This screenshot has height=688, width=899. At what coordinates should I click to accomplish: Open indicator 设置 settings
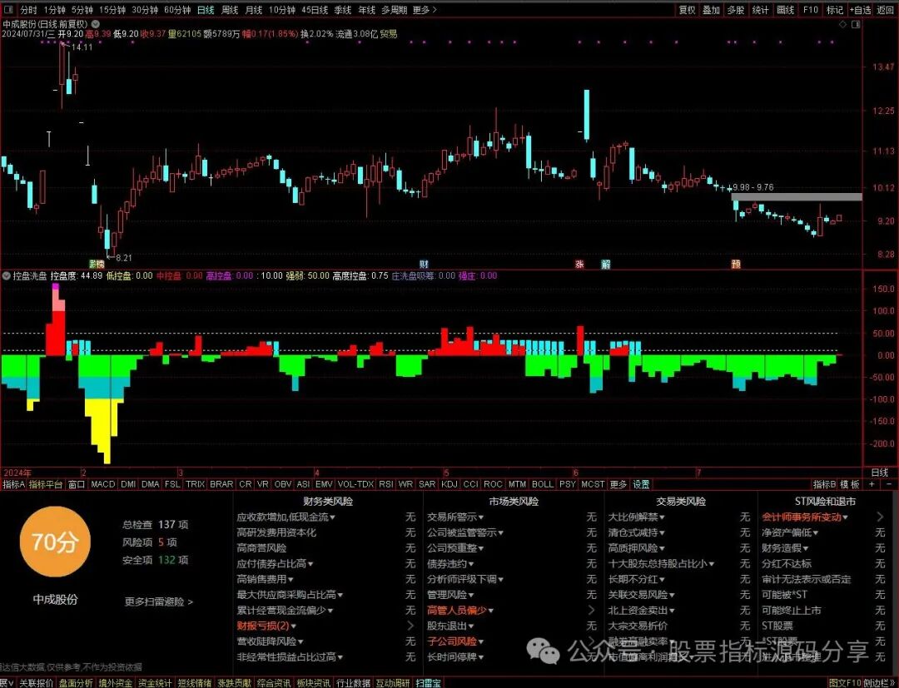[640, 484]
